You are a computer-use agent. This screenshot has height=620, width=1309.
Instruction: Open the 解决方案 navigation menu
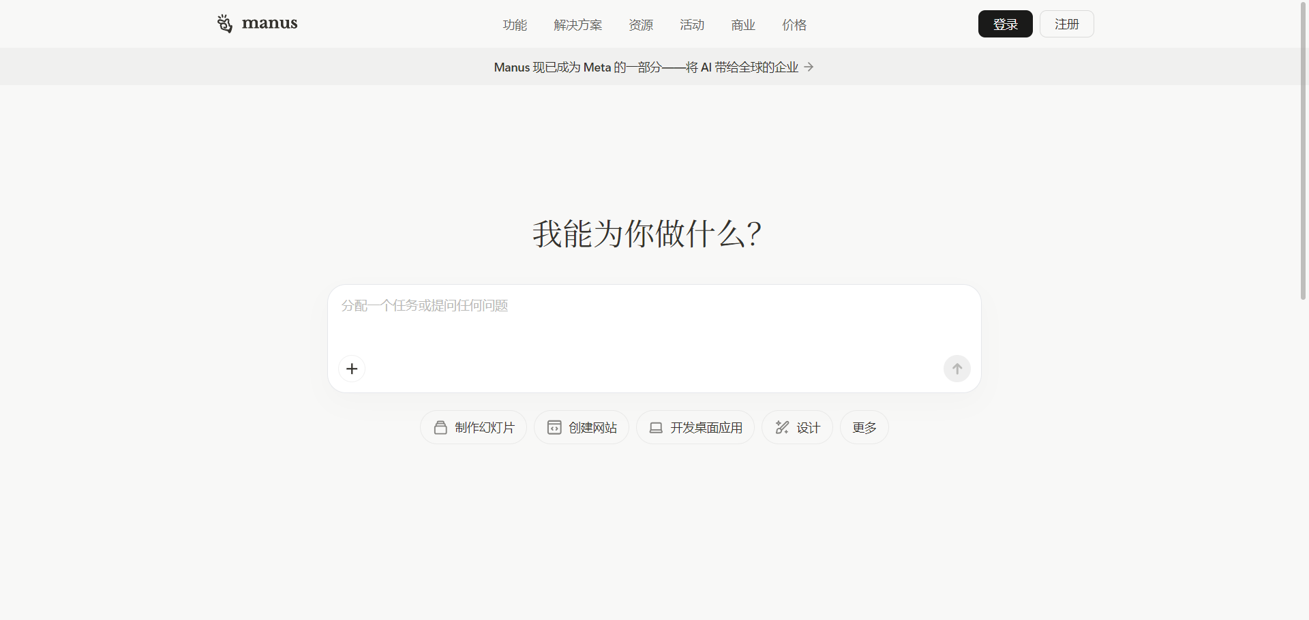(577, 25)
